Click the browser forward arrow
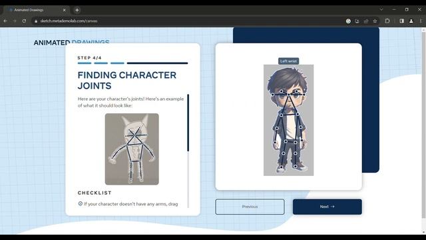Screen dimensions: 426x240 (x=15, y=21)
